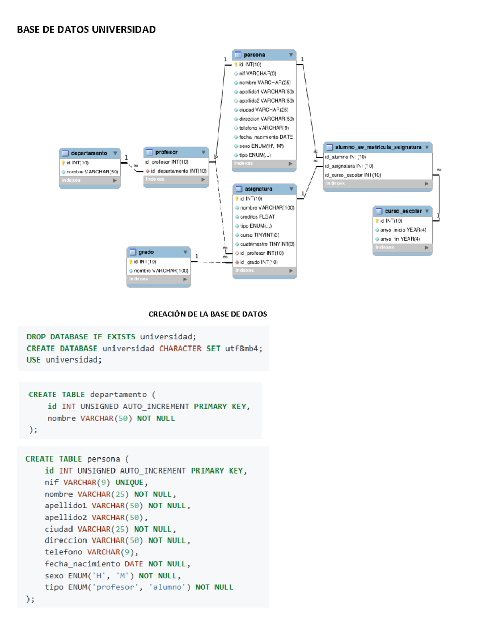Viewport: 482px width, 623px height.
Task: Click the grado table icon
Action: [x=133, y=252]
